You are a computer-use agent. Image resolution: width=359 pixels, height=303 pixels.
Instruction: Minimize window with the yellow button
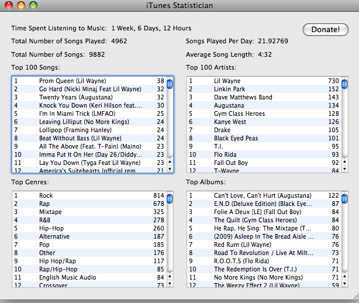coord(21,5)
